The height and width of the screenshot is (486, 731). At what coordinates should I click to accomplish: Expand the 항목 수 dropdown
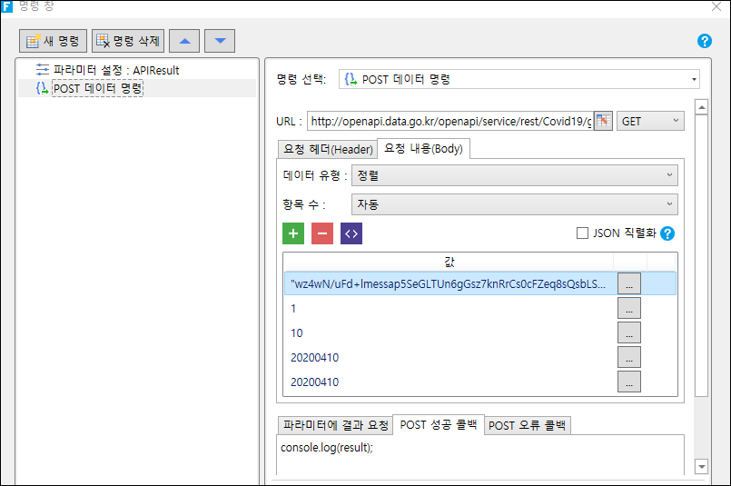point(514,204)
